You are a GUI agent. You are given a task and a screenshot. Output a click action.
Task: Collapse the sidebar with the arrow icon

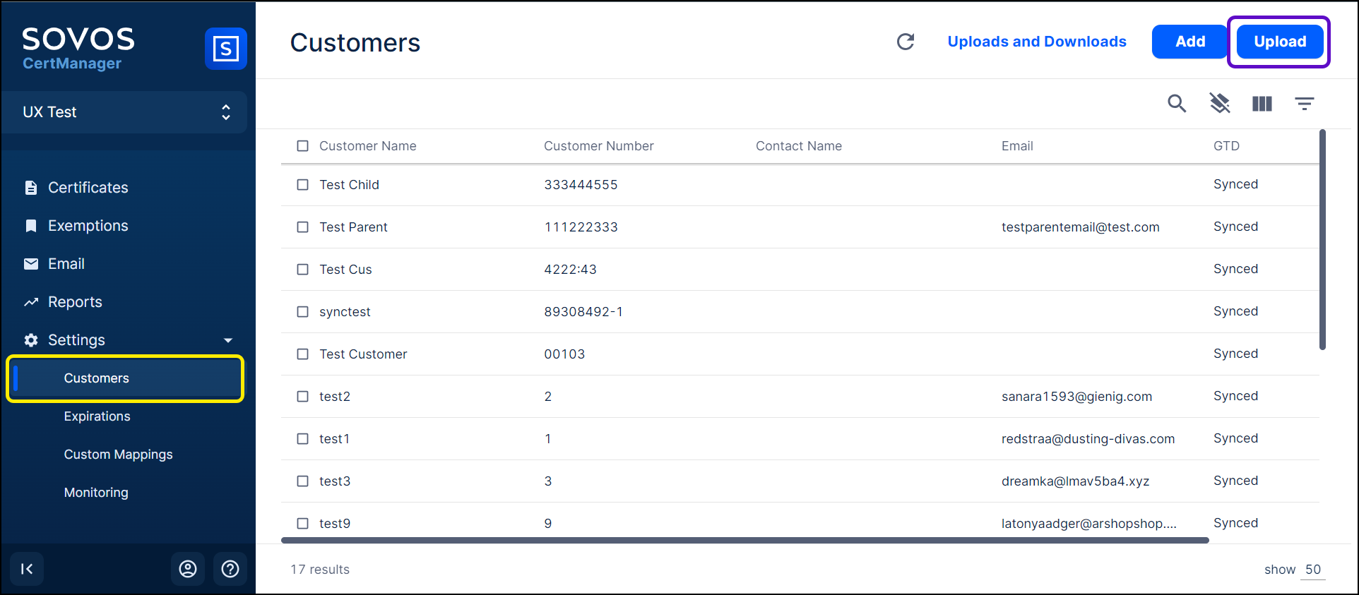tap(27, 569)
